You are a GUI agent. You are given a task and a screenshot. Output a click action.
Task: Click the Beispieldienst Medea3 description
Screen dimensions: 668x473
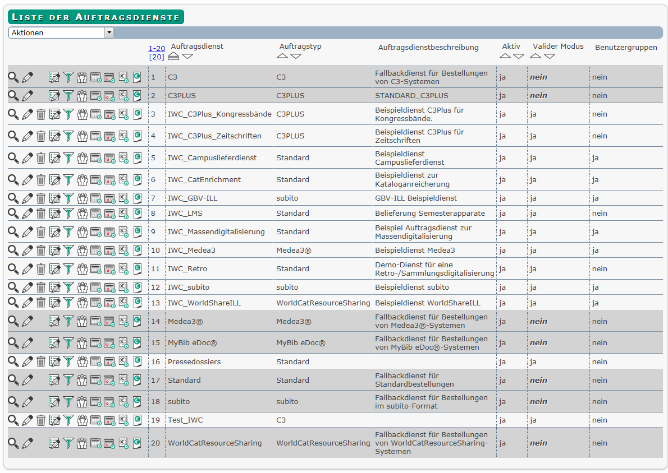(x=415, y=251)
